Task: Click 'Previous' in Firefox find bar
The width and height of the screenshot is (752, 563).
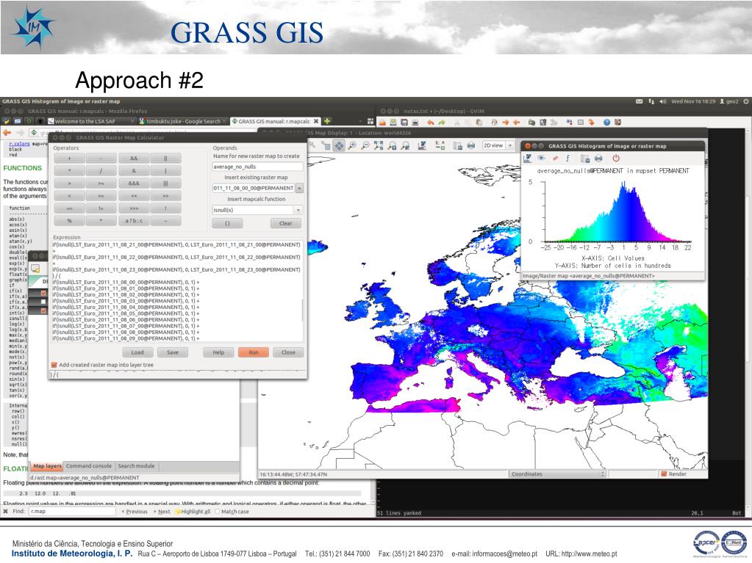Action: coord(135,512)
